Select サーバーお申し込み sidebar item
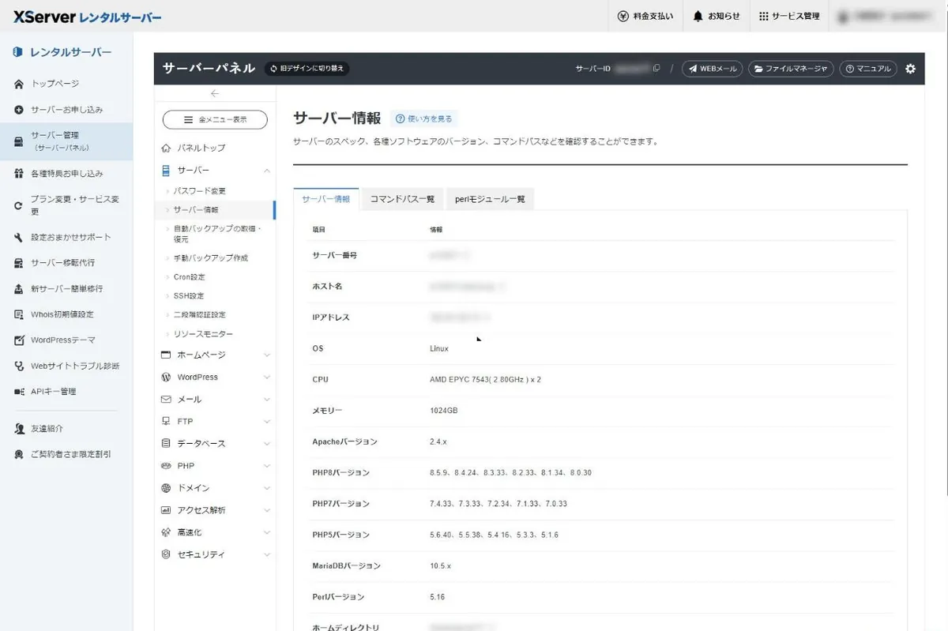 pos(59,110)
